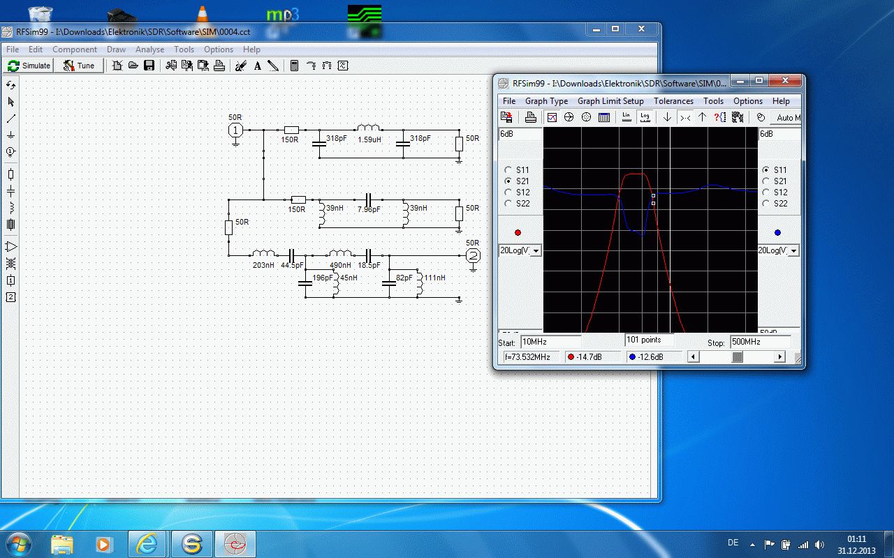The width and height of the screenshot is (894, 558).
Task: Create a new circuit from the toolbar
Action: coord(117,66)
